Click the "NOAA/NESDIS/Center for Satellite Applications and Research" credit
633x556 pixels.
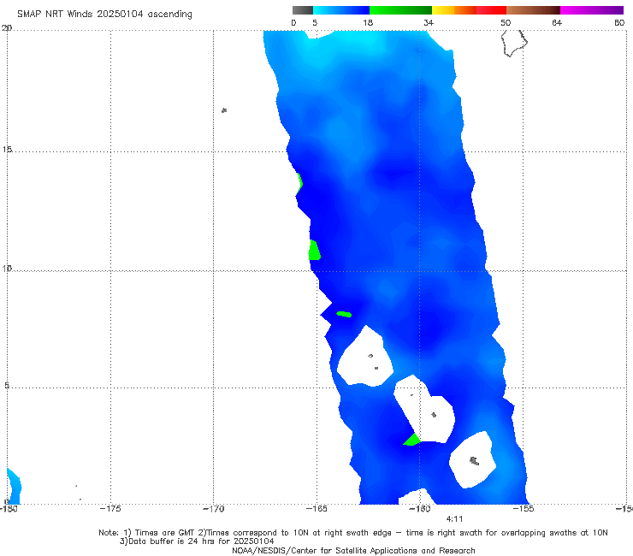tap(353, 550)
